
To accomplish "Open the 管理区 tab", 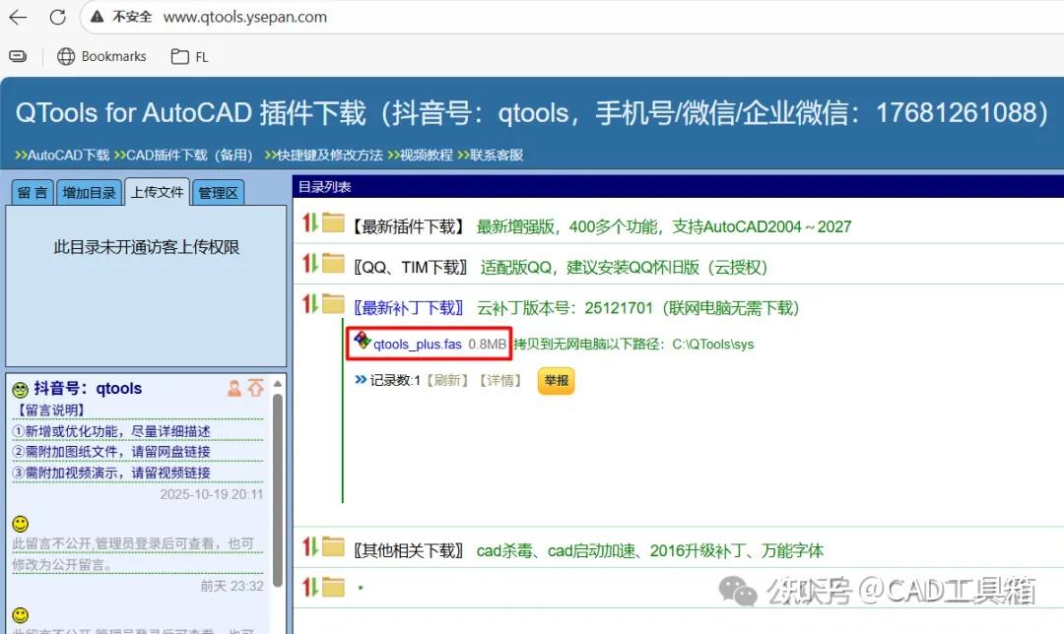I will 218,193.
